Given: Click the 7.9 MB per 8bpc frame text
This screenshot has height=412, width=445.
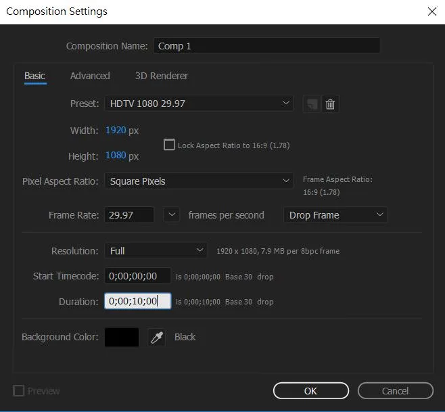Looking at the screenshot, I should (x=300, y=251).
